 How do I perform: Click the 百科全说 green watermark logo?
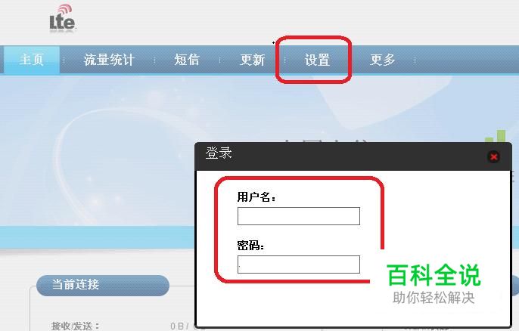[x=434, y=275]
